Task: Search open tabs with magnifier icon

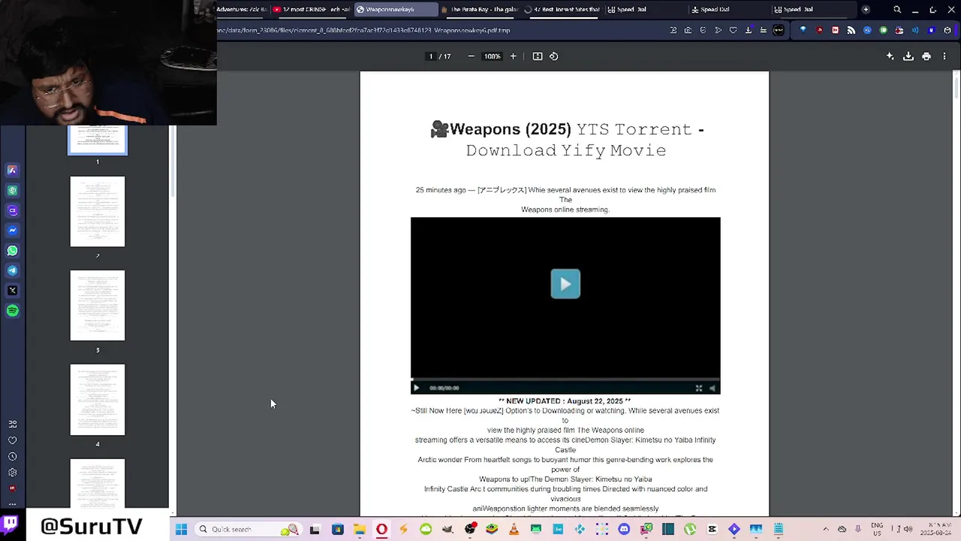Action: [897, 10]
